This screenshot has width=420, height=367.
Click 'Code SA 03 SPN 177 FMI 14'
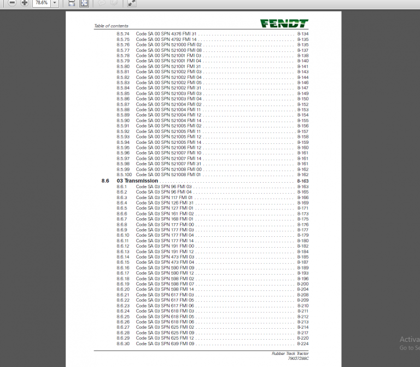click(x=165, y=241)
